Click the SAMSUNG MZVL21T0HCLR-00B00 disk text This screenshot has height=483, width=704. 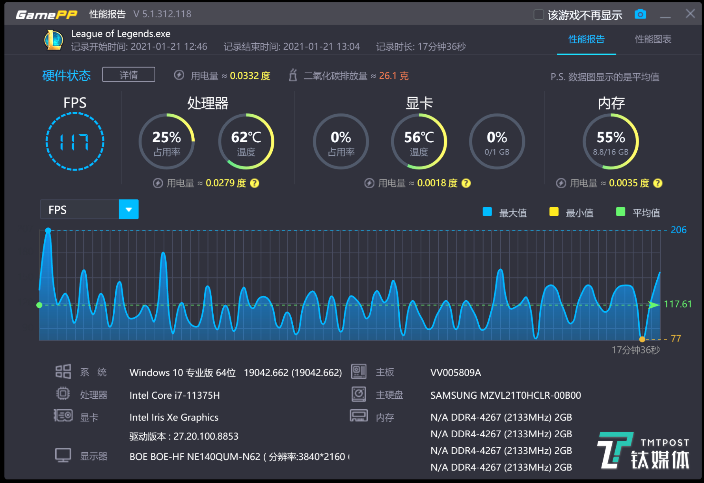pos(506,395)
